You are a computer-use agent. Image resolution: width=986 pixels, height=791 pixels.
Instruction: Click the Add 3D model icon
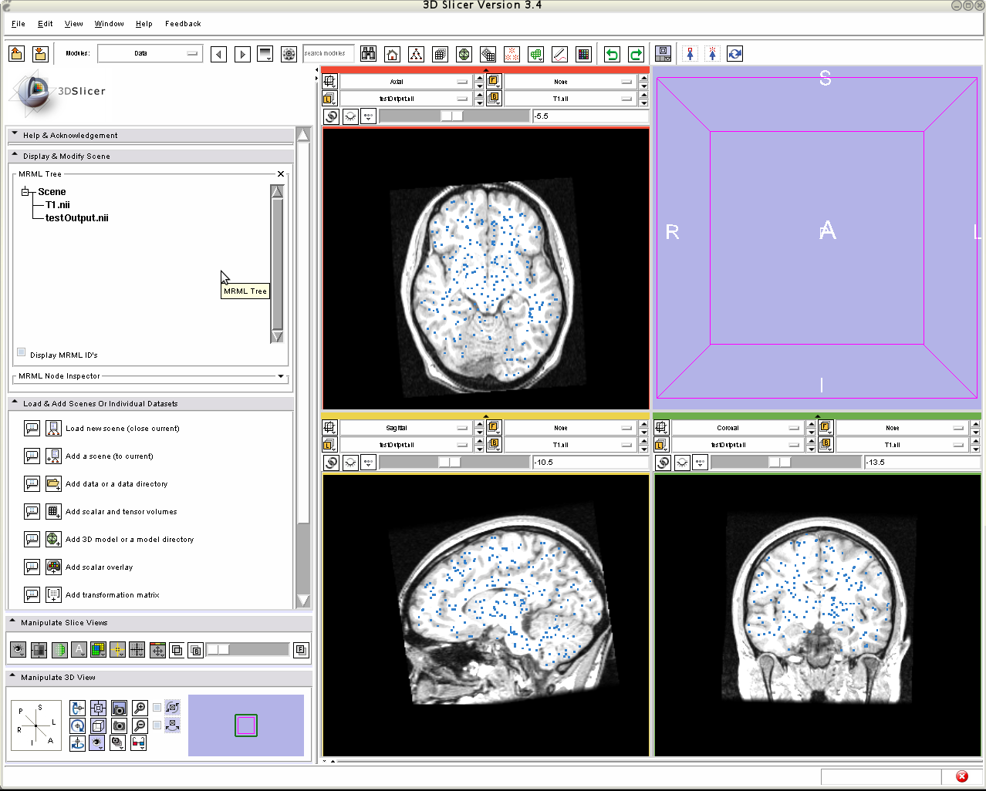[x=53, y=539]
